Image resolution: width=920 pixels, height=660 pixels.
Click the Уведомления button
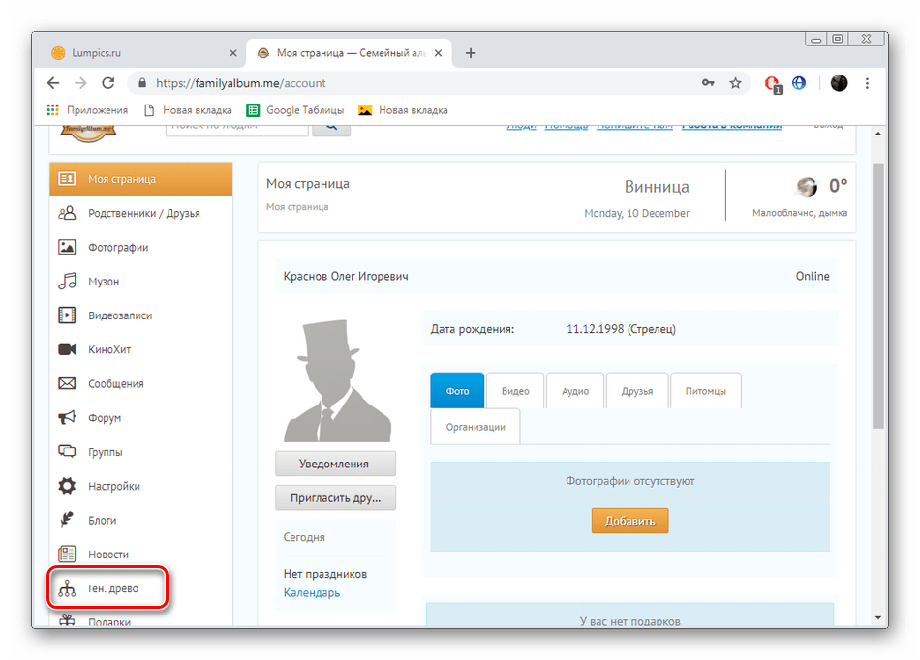(335, 464)
